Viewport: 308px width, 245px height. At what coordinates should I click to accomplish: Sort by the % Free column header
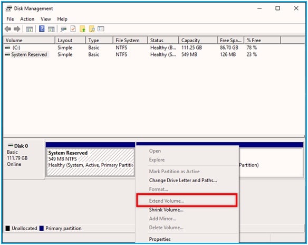tap(262, 40)
